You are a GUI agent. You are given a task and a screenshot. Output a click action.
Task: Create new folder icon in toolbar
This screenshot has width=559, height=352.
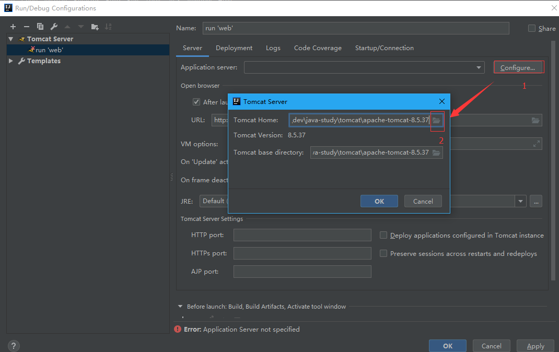click(95, 27)
